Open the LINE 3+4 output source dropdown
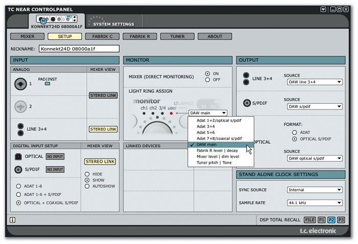The image size is (358, 244). pos(315,82)
